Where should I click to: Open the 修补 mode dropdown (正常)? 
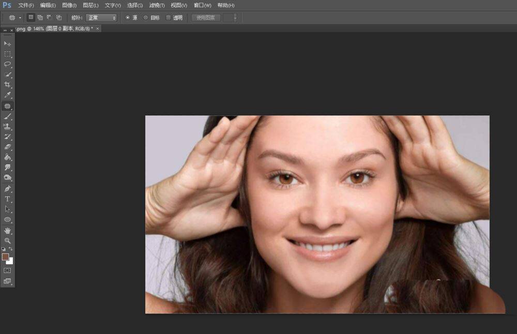[x=101, y=18]
